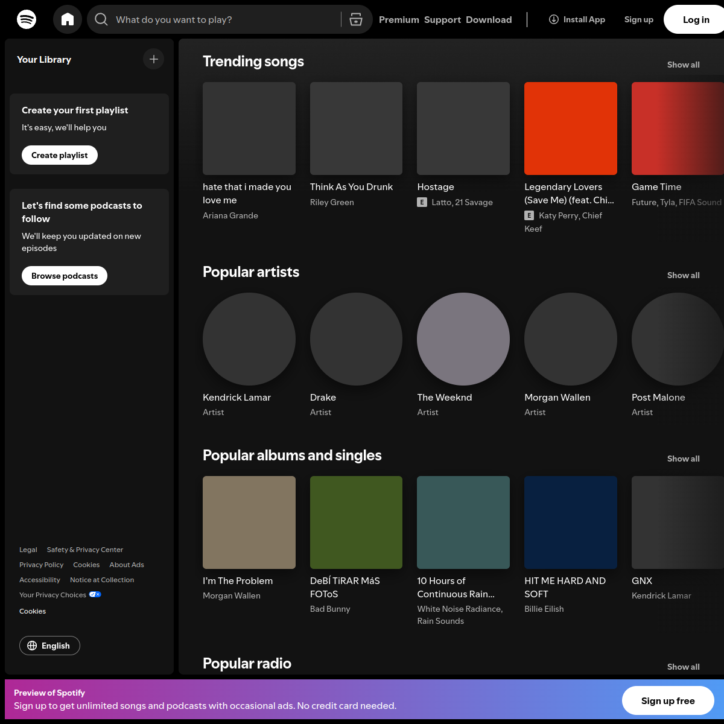Click Popular artists section heading

(251, 272)
